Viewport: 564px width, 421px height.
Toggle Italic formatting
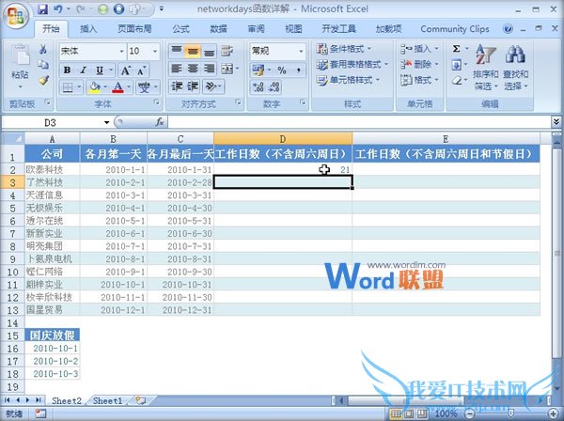coord(83,70)
